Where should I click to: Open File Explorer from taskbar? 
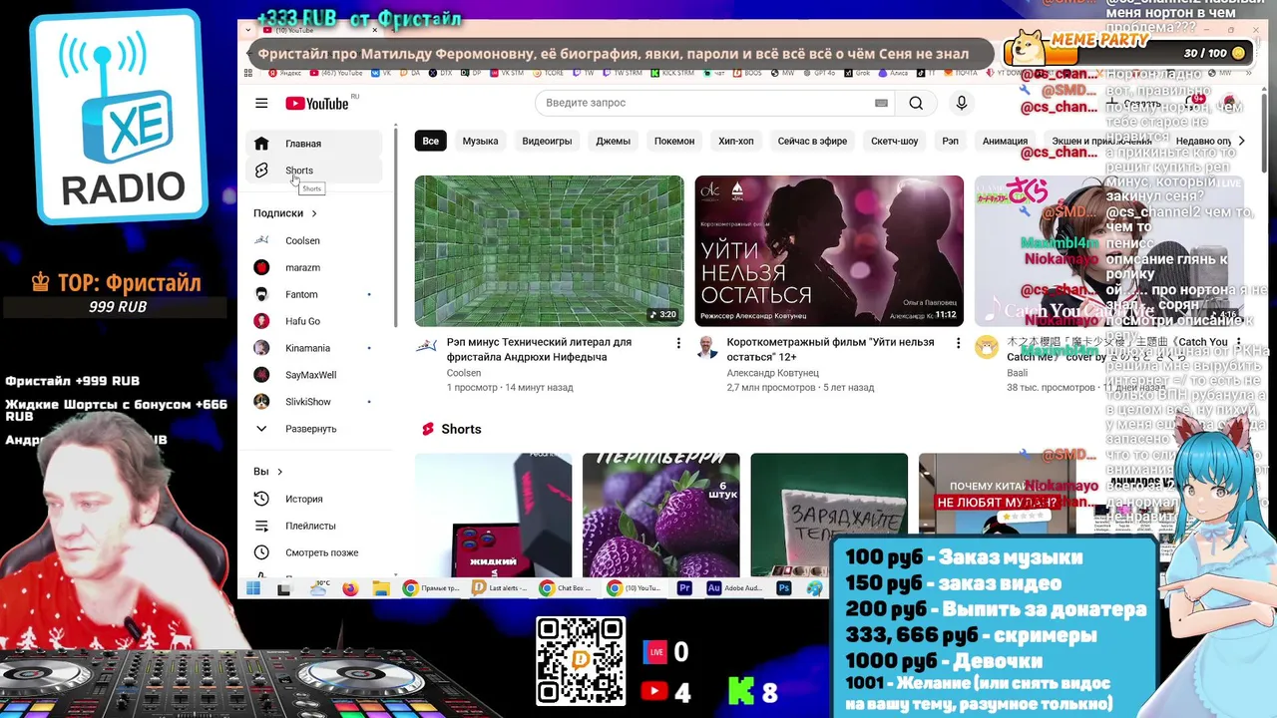[379, 588]
